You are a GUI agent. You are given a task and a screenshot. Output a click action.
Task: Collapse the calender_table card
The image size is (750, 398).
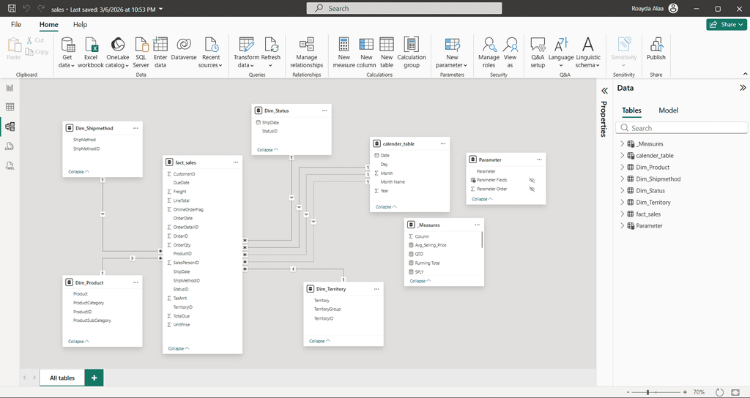tap(386, 207)
